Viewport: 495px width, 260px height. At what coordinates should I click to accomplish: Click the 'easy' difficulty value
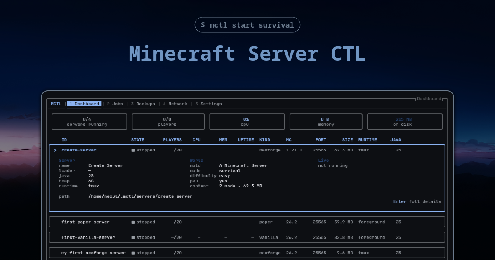point(224,176)
